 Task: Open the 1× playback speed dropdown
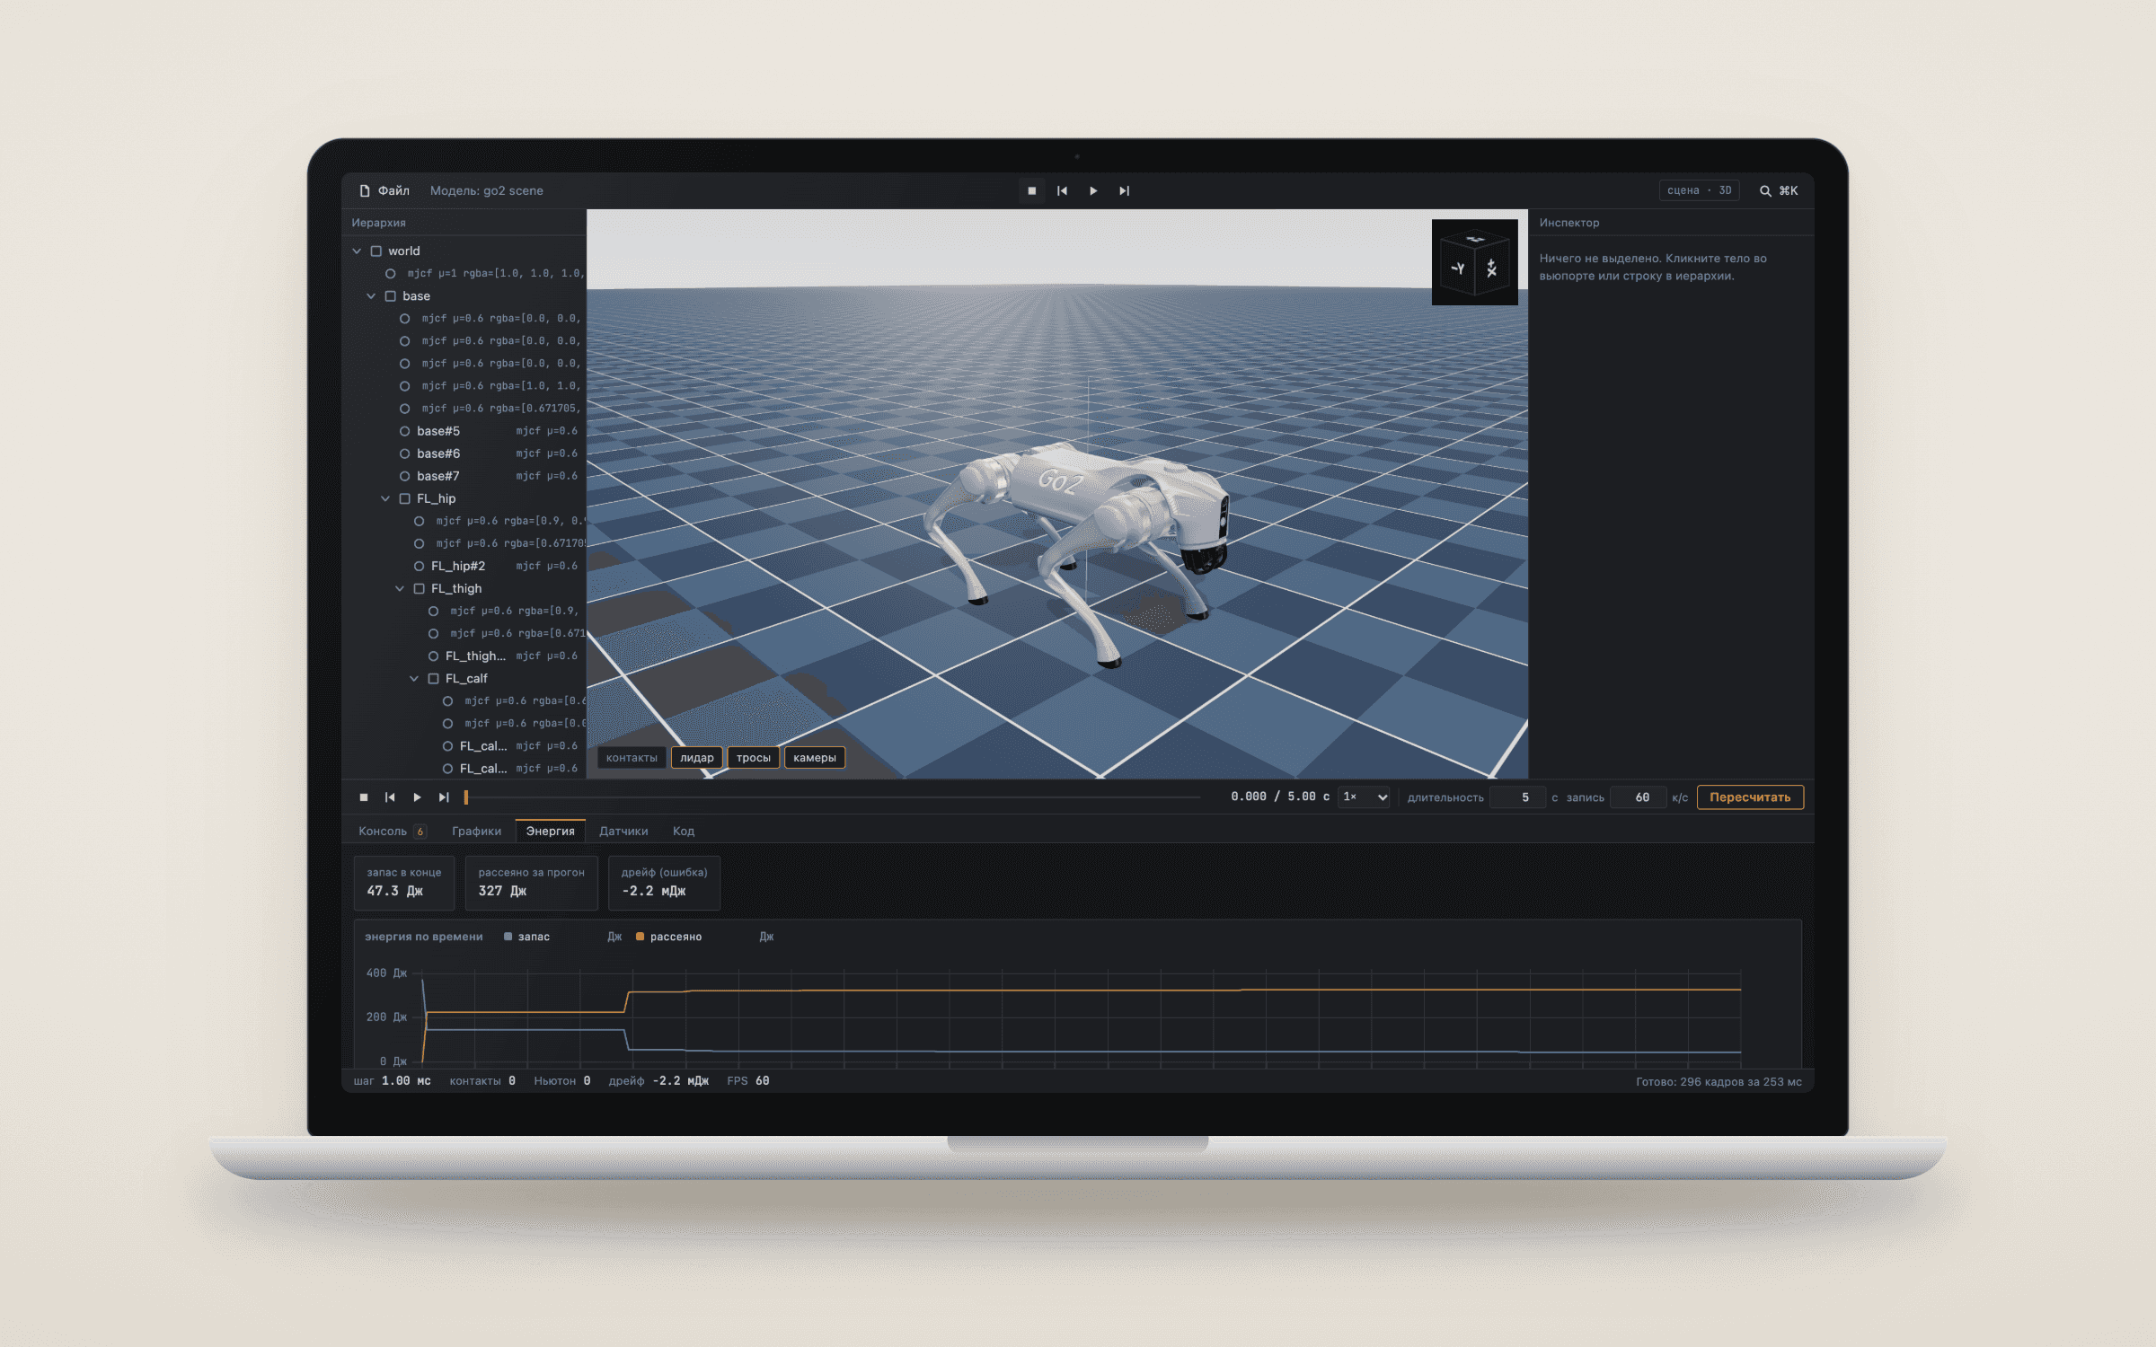point(1364,797)
